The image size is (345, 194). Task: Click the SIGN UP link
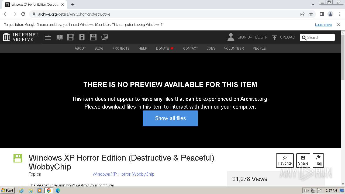click(245, 37)
